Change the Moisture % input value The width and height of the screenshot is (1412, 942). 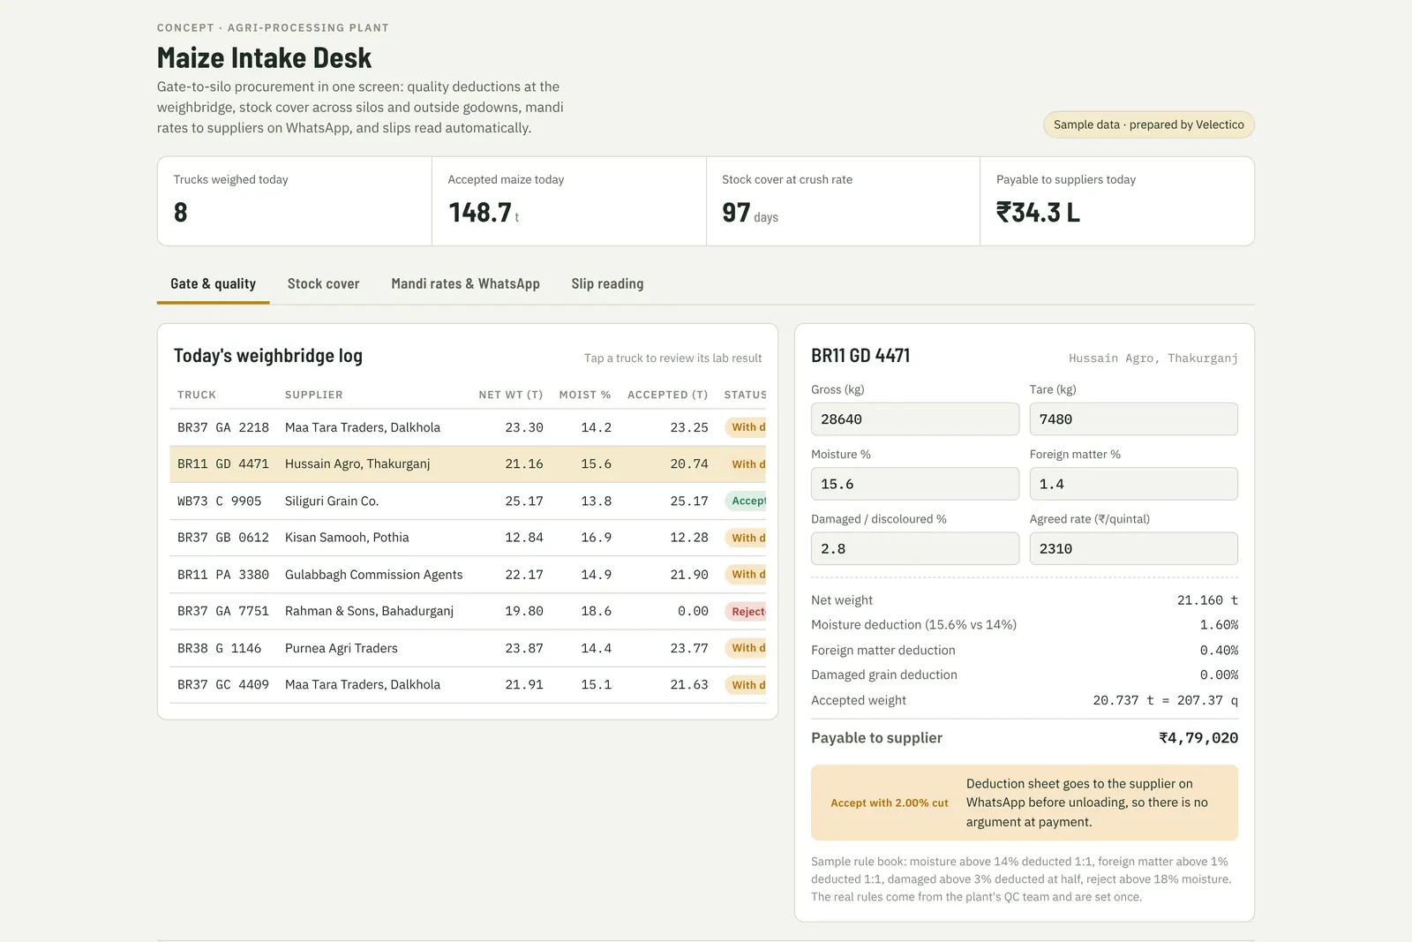click(x=914, y=484)
